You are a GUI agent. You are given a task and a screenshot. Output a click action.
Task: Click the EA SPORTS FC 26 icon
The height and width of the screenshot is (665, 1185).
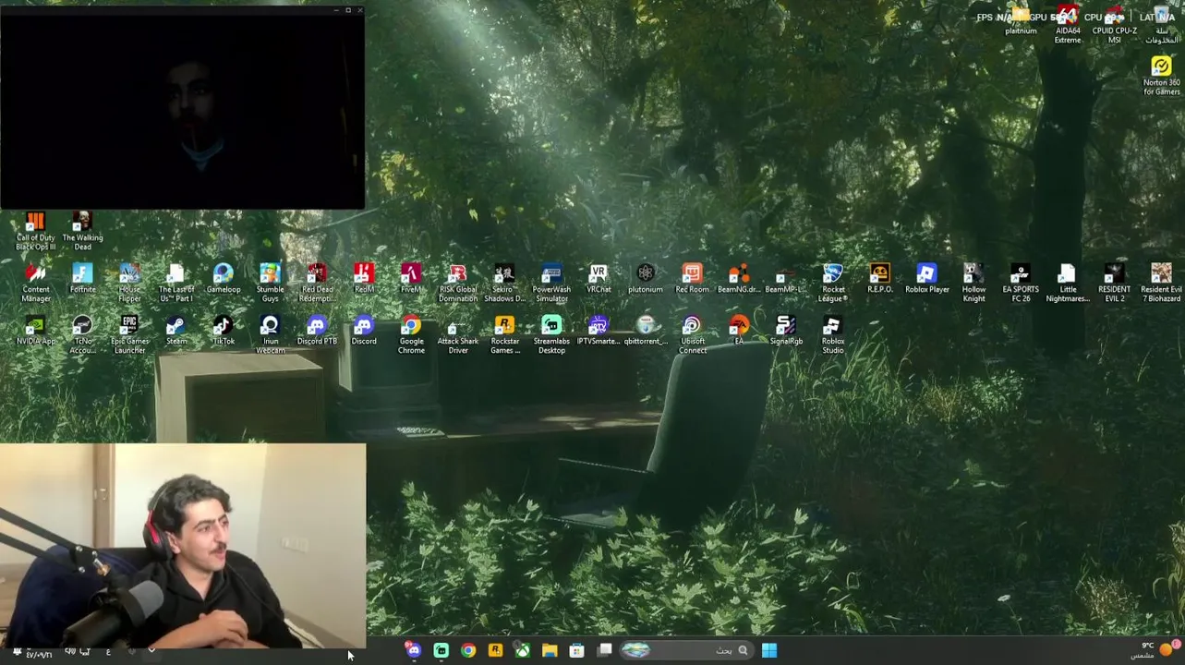click(x=1021, y=283)
